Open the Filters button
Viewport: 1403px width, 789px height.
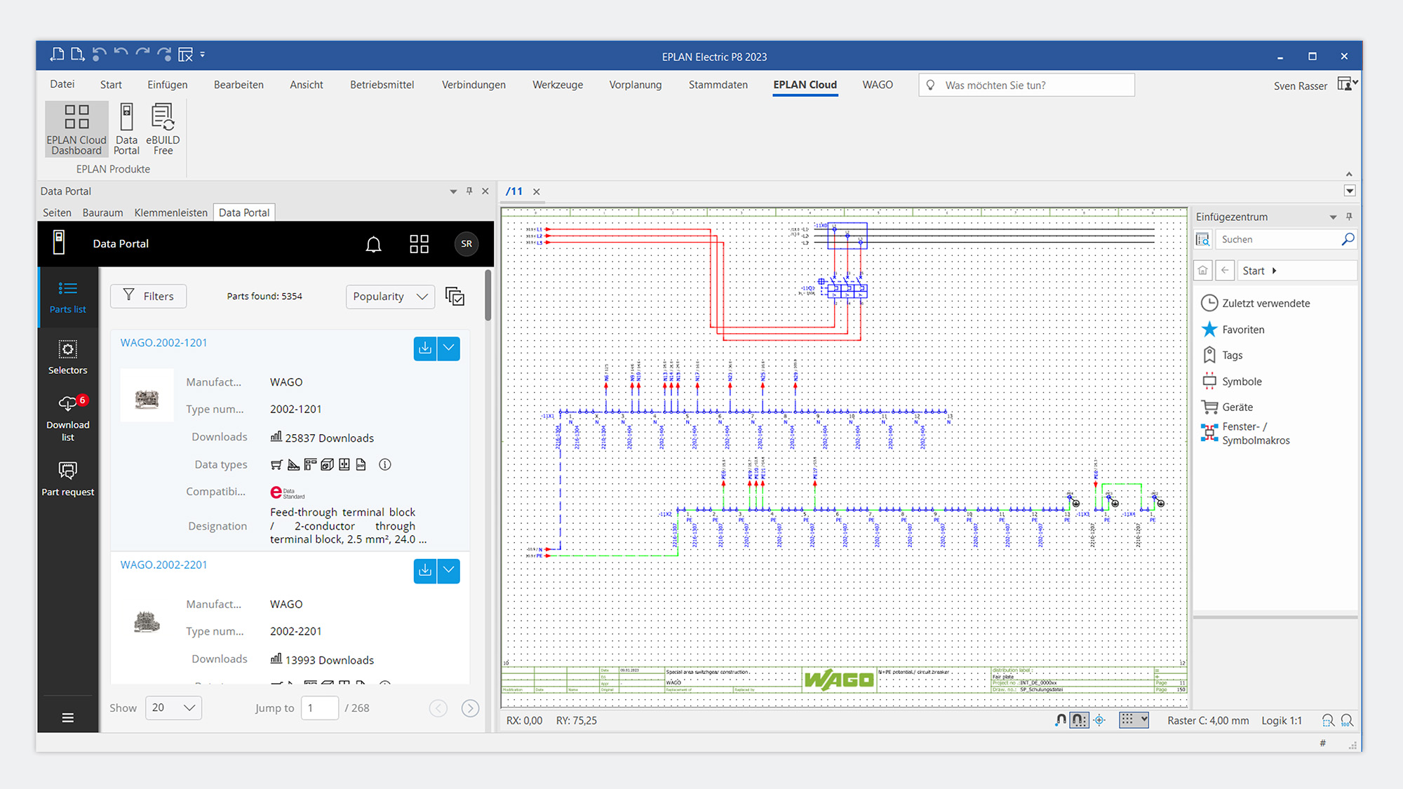point(148,296)
